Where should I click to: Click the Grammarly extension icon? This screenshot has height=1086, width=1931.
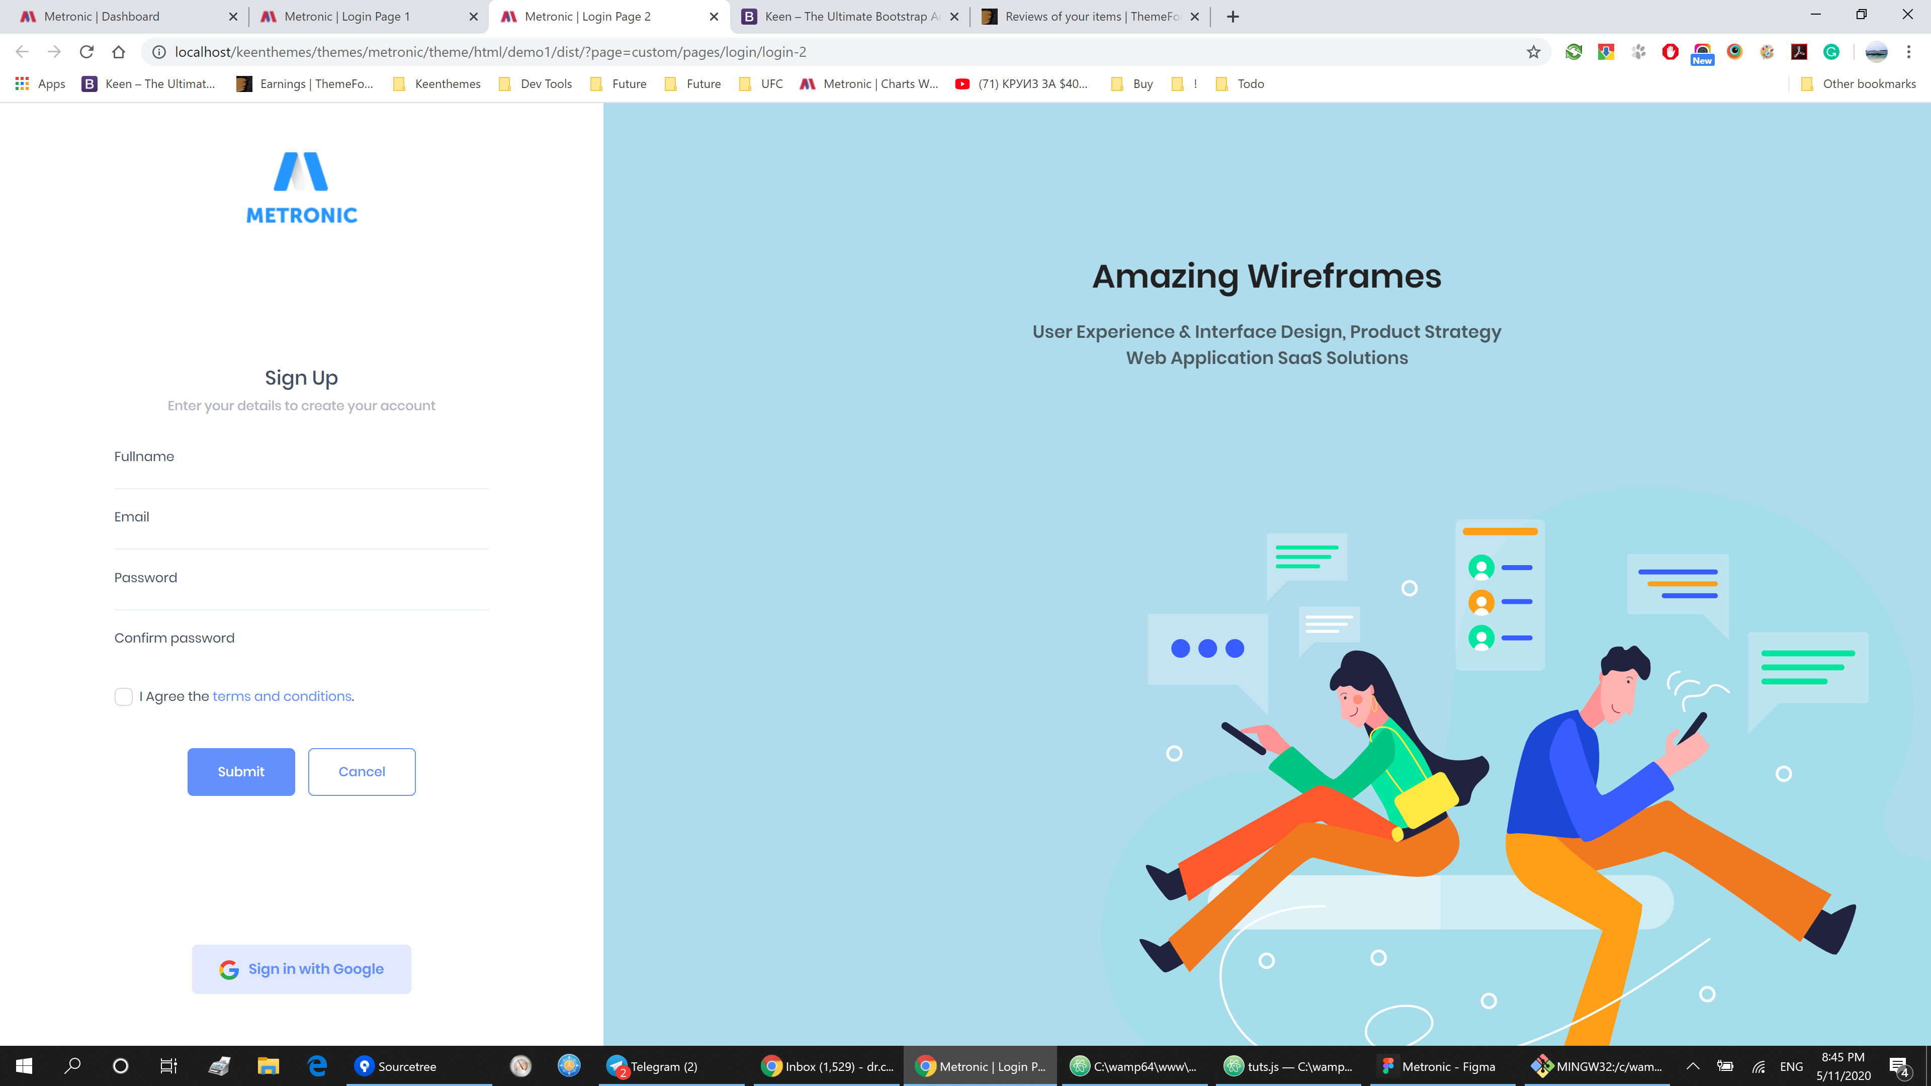(1831, 52)
